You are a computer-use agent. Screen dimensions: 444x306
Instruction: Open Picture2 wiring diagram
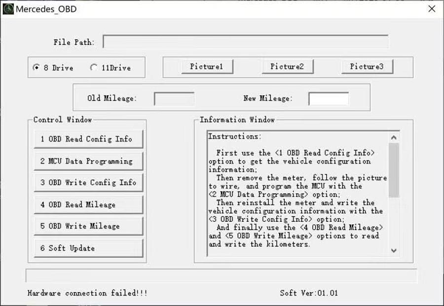coord(287,67)
